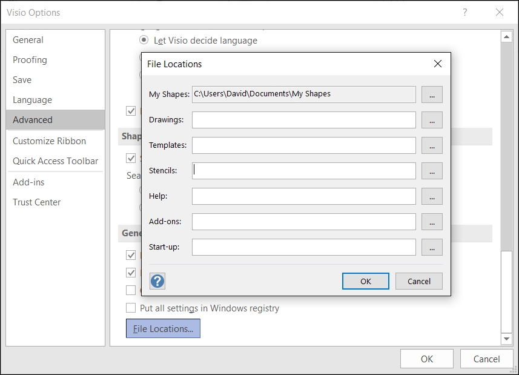The height and width of the screenshot is (375, 519).
Task: Click scrollbar down arrow in options pane
Action: (506, 339)
